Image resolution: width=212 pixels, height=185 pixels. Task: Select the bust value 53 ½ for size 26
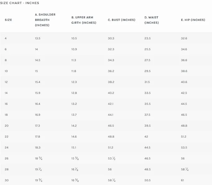(x=111, y=158)
